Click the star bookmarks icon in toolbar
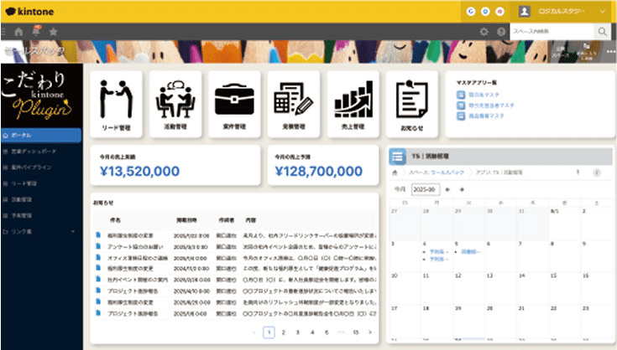Screen dimensions: 617x350 [x=54, y=31]
